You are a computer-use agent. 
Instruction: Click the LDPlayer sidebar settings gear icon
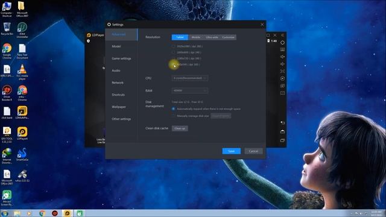(282, 43)
